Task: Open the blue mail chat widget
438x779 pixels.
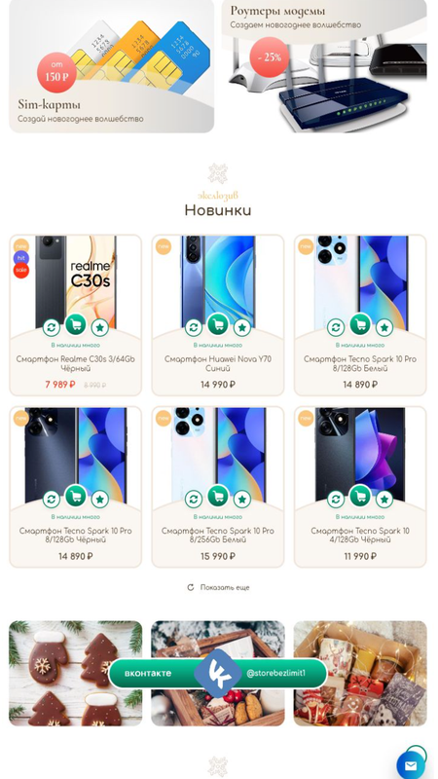Action: pyautogui.click(x=411, y=765)
